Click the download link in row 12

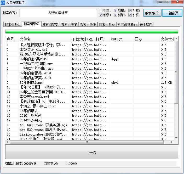pyautogui.click(x=89, y=97)
